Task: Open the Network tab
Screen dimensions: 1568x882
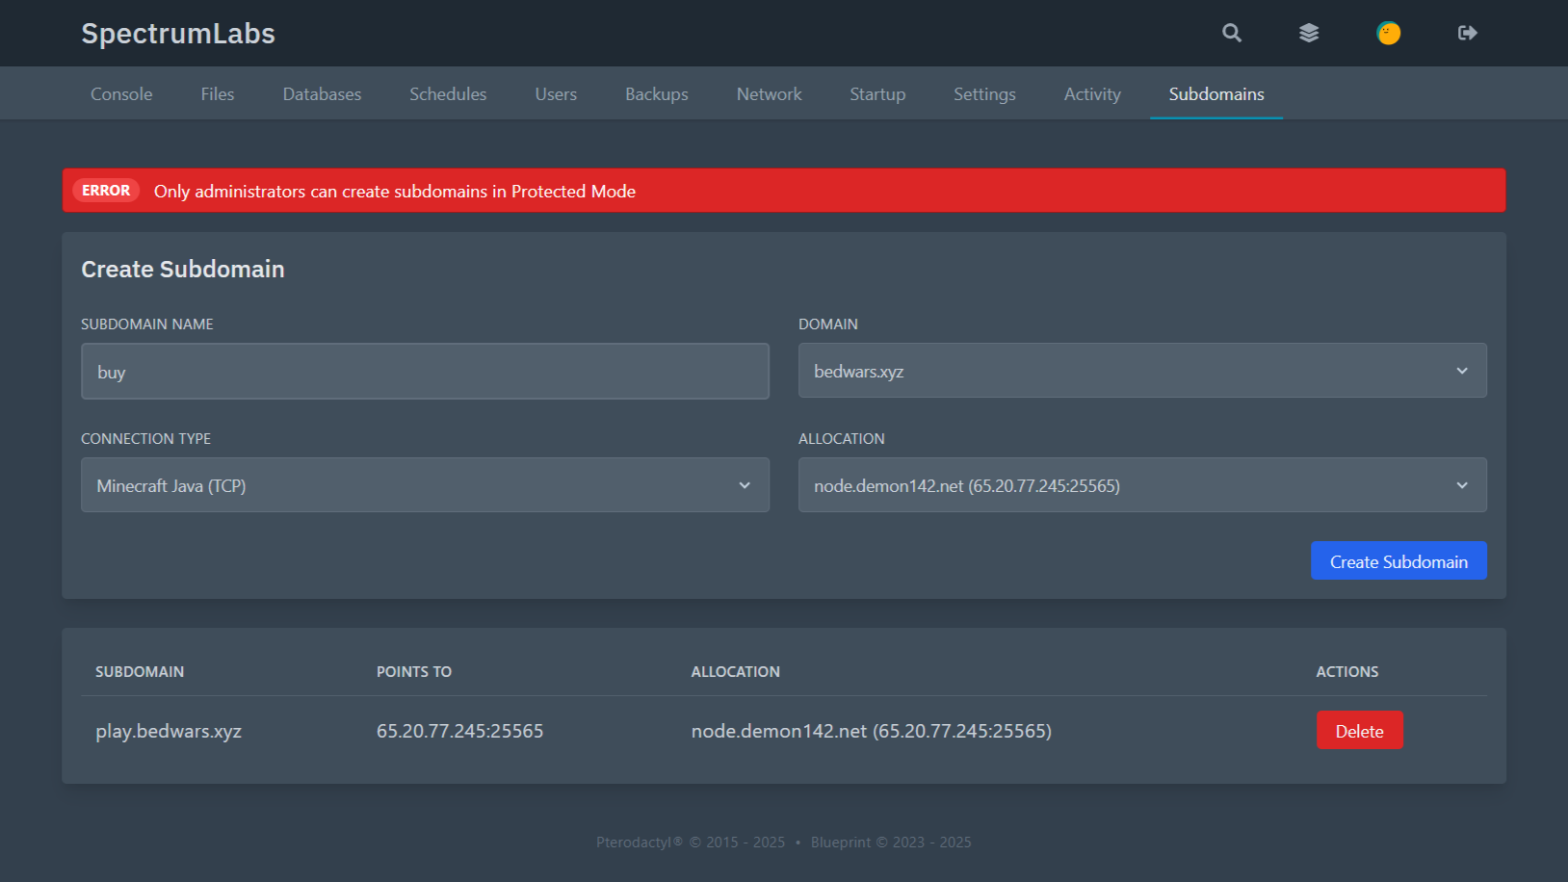Action: tap(769, 94)
